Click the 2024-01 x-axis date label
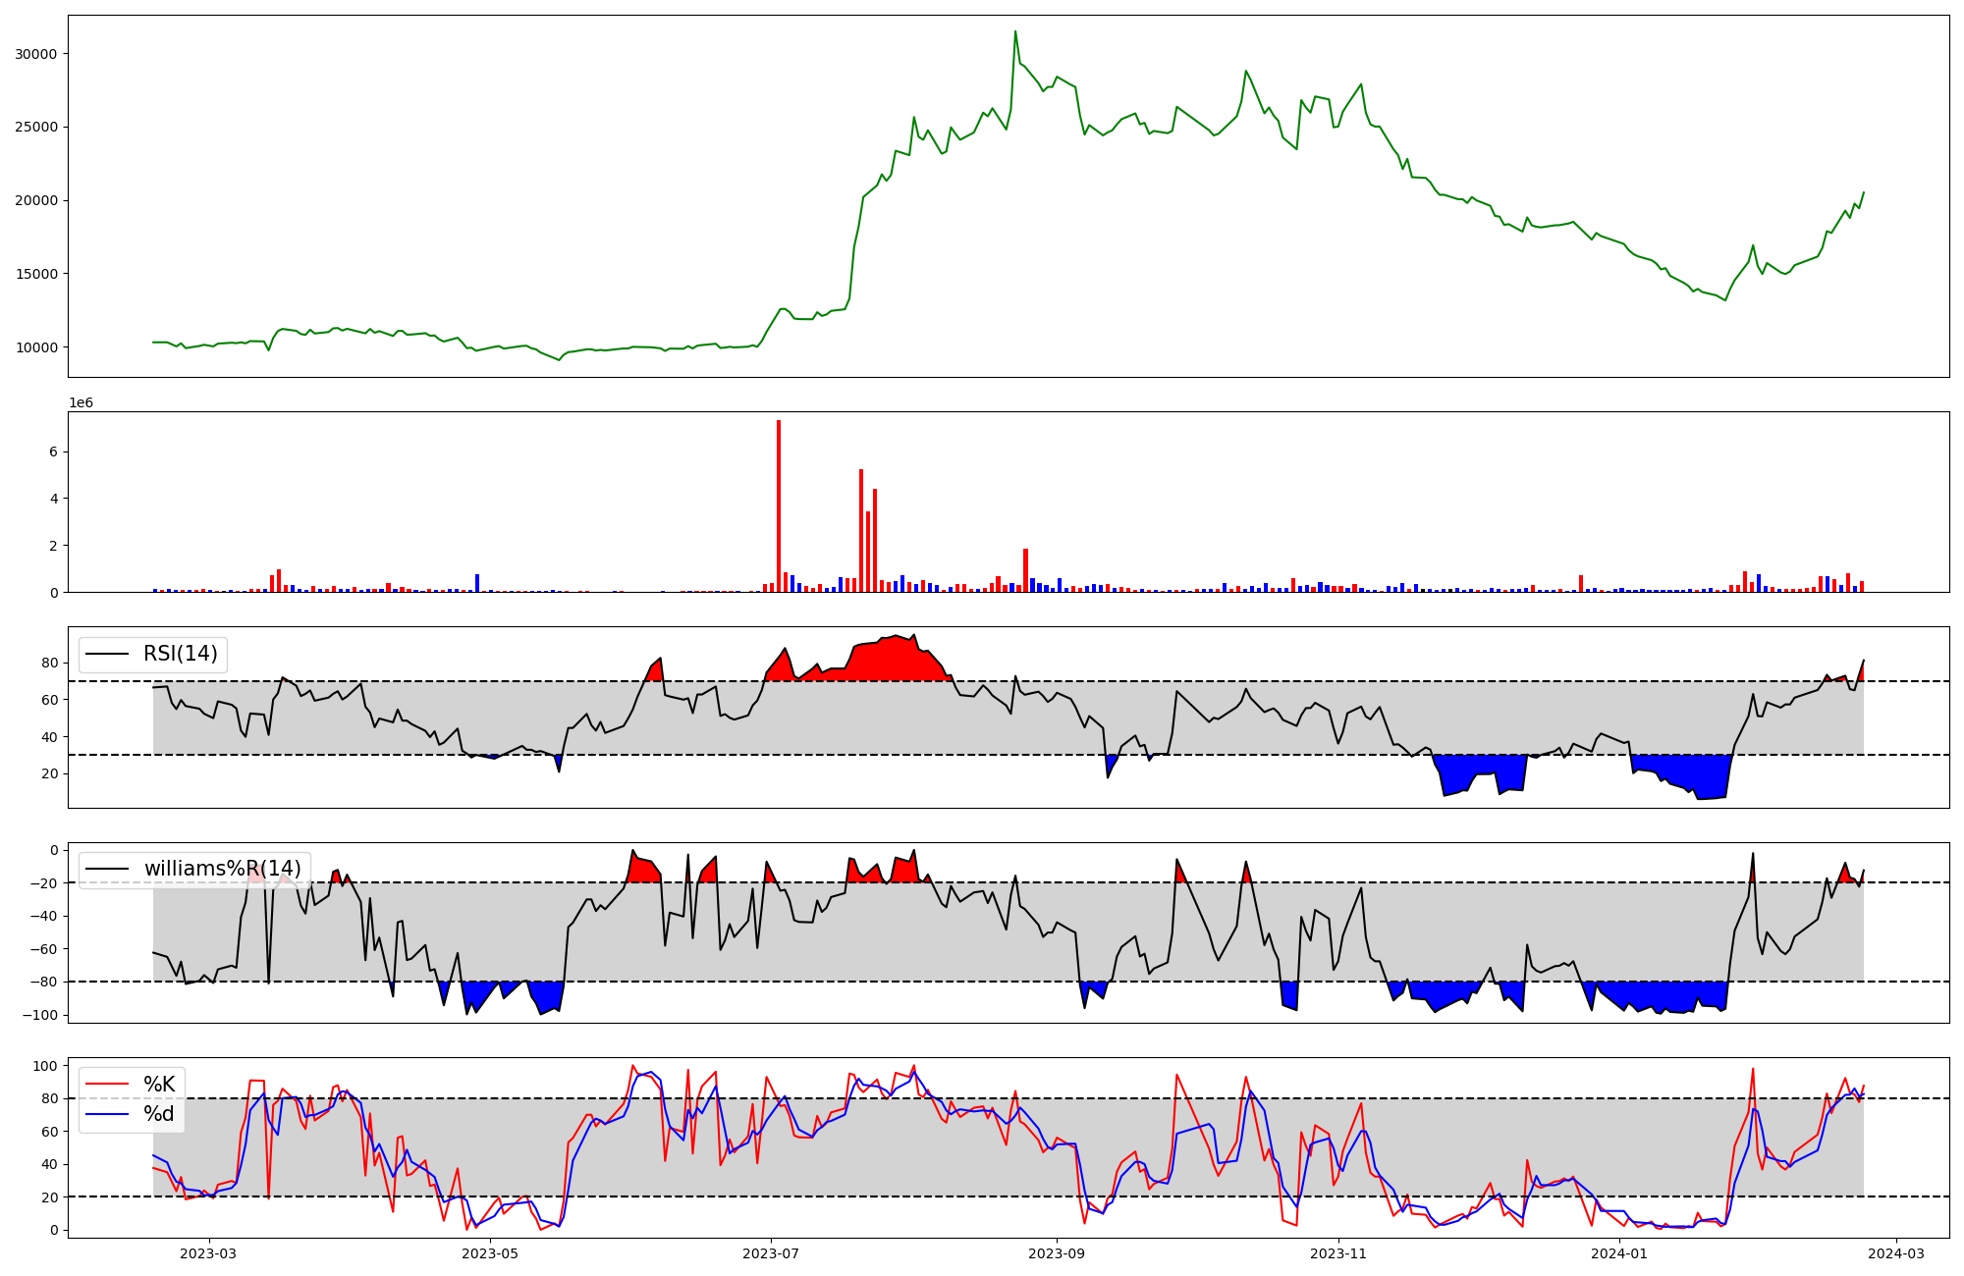 (x=1619, y=1253)
